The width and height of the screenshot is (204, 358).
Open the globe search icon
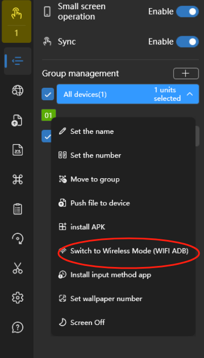pos(17,90)
